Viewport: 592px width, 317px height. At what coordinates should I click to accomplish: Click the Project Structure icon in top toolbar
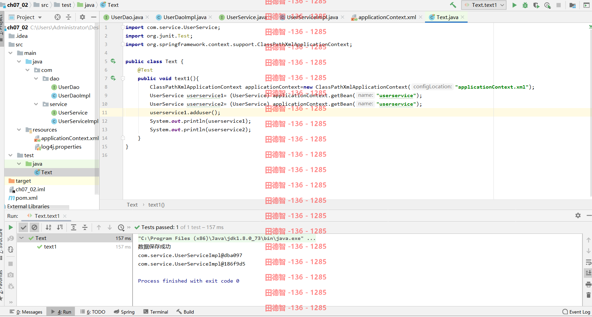click(573, 5)
